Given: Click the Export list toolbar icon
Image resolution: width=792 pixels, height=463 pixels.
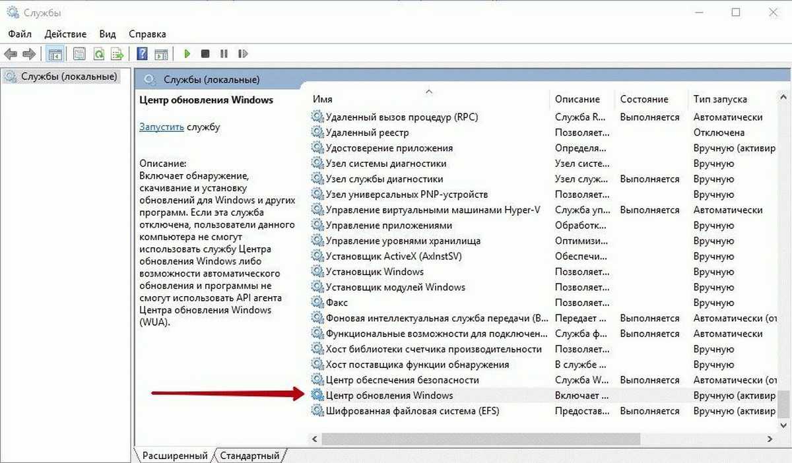Looking at the screenshot, I should pos(117,54).
